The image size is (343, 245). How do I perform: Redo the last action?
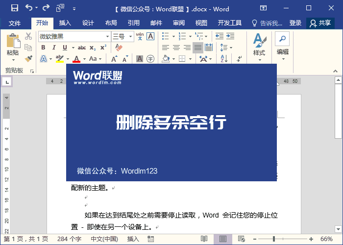pos(46,8)
